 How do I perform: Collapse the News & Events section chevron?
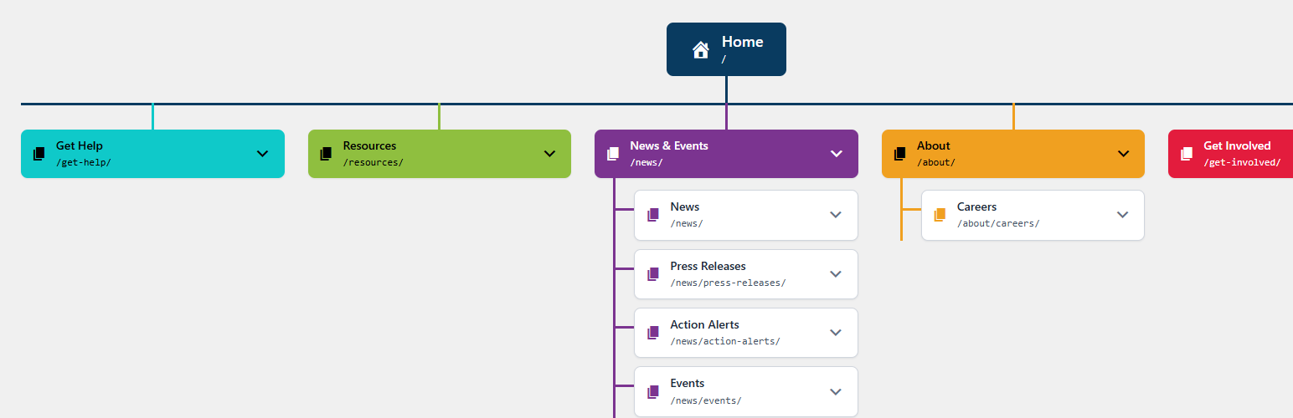coord(836,154)
